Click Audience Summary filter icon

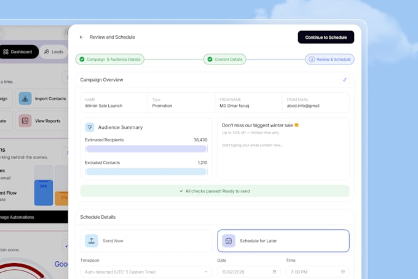point(90,127)
